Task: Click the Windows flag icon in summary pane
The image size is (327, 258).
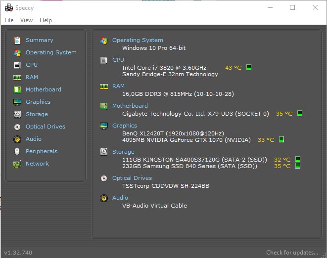Action: 104,40
